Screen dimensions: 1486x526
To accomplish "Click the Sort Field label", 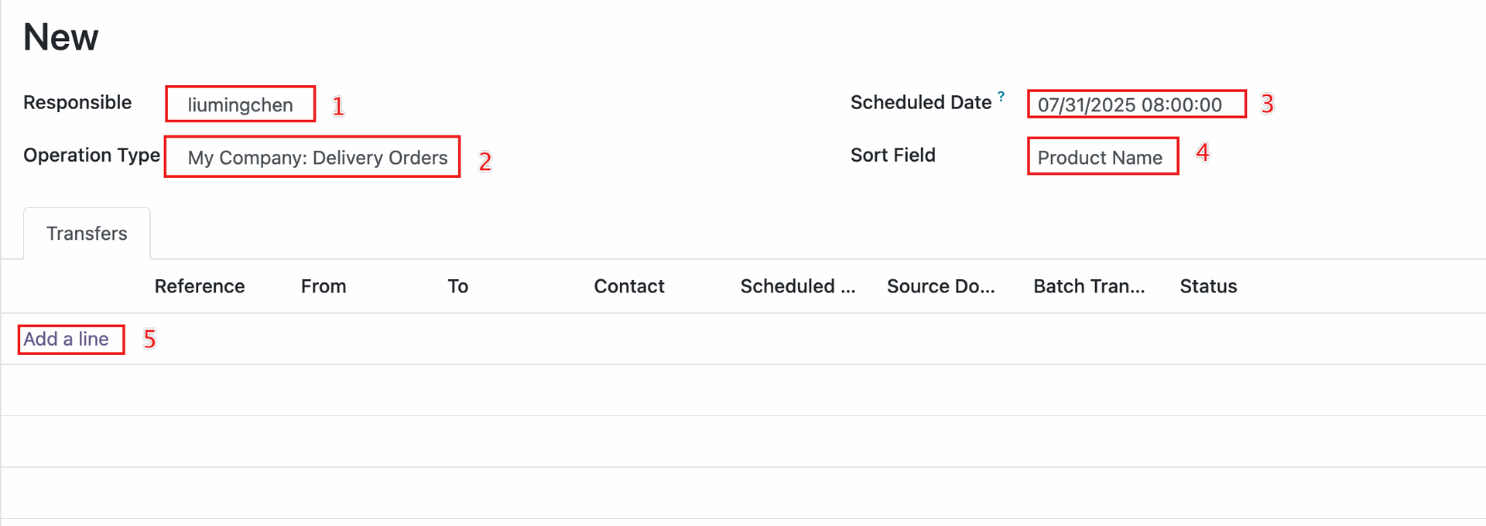I will pos(893,155).
